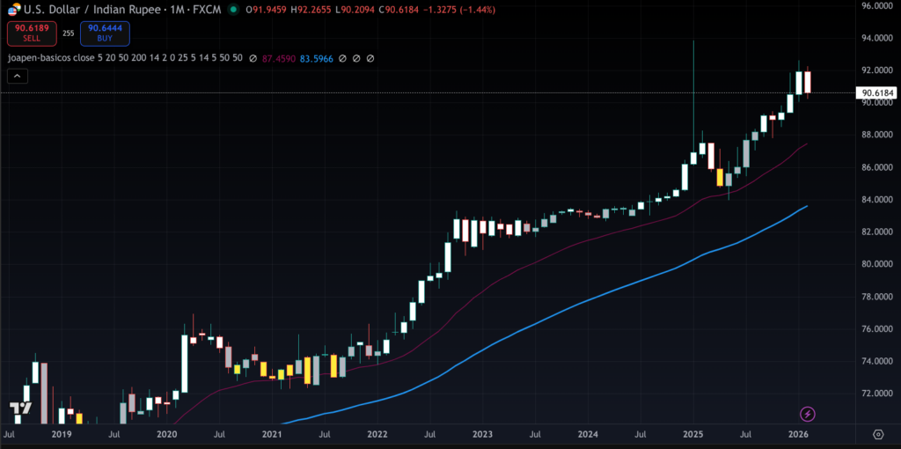Viewport: 901px width, 449px height.
Task: Collapse the indicator legend with the chevron
Action: 16,77
